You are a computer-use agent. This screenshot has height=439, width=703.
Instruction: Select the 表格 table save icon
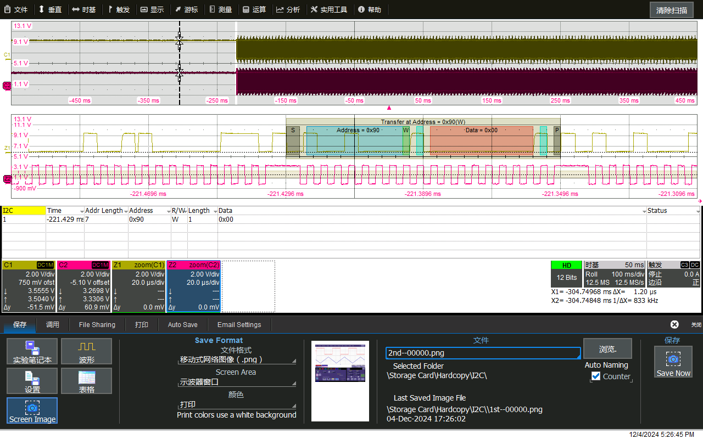(x=86, y=381)
